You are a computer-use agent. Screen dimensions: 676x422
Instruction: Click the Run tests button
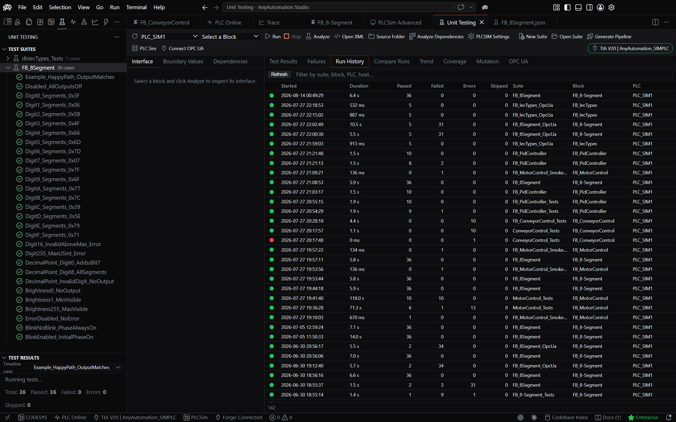[x=273, y=37]
